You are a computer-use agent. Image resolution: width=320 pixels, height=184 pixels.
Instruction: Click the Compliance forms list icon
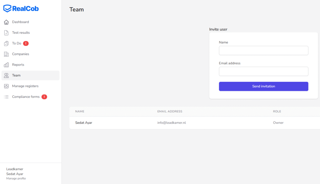click(6, 97)
